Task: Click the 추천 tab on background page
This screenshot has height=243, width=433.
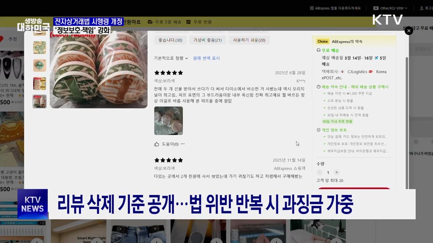Action: click(13, 39)
